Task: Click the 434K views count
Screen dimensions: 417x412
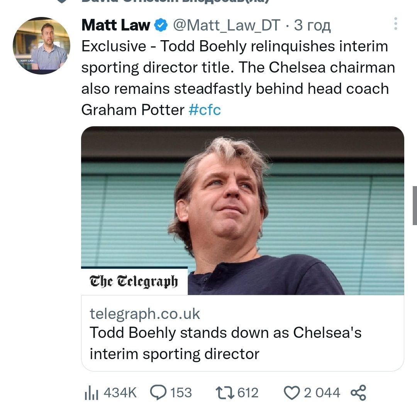Action: (120, 393)
